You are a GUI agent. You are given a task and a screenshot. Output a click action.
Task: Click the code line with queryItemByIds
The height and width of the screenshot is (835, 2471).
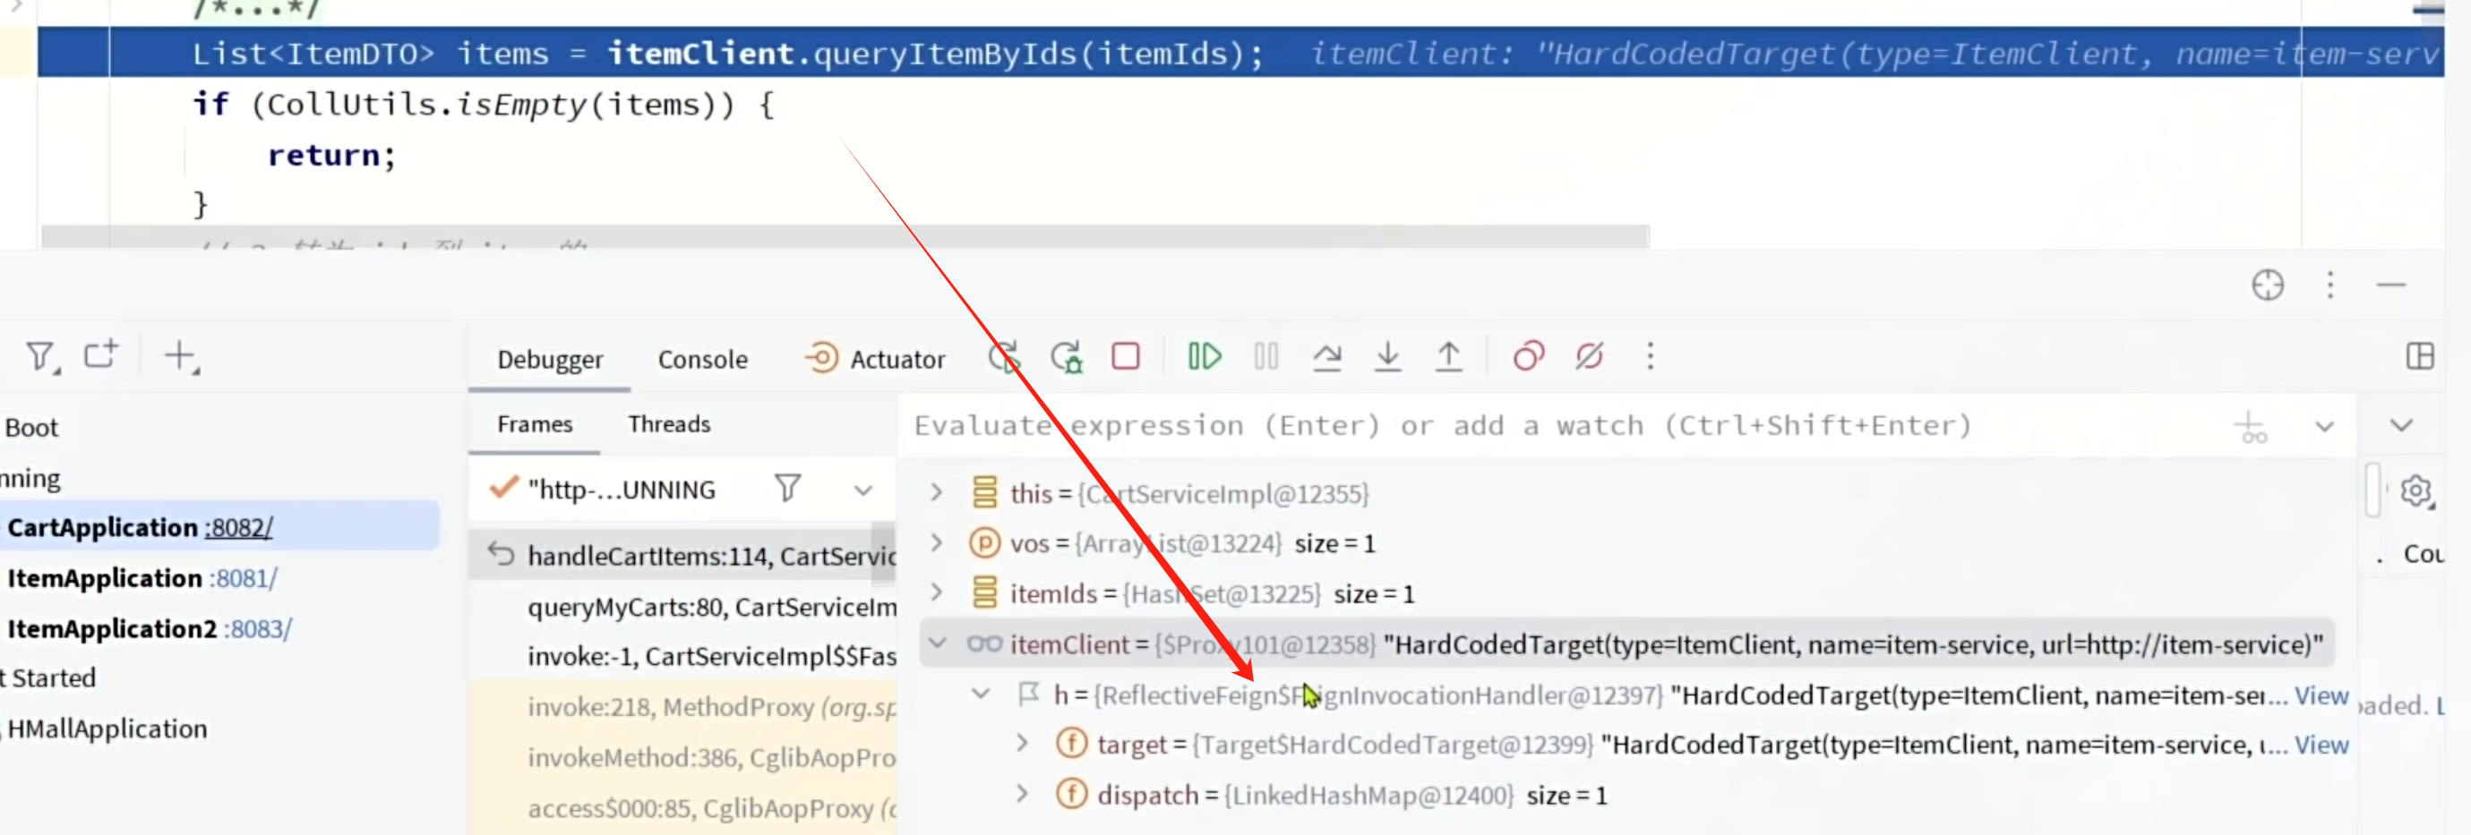(x=728, y=53)
